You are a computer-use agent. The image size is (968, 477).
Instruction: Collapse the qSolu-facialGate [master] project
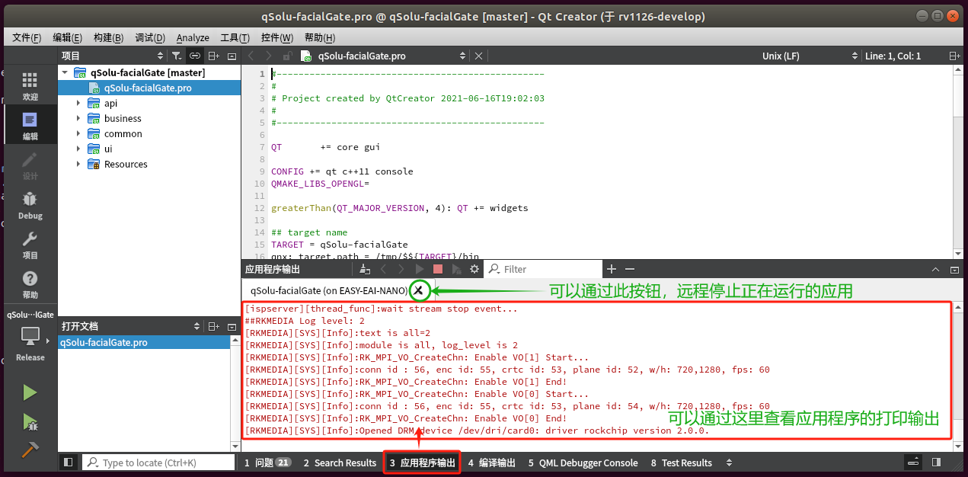(65, 72)
